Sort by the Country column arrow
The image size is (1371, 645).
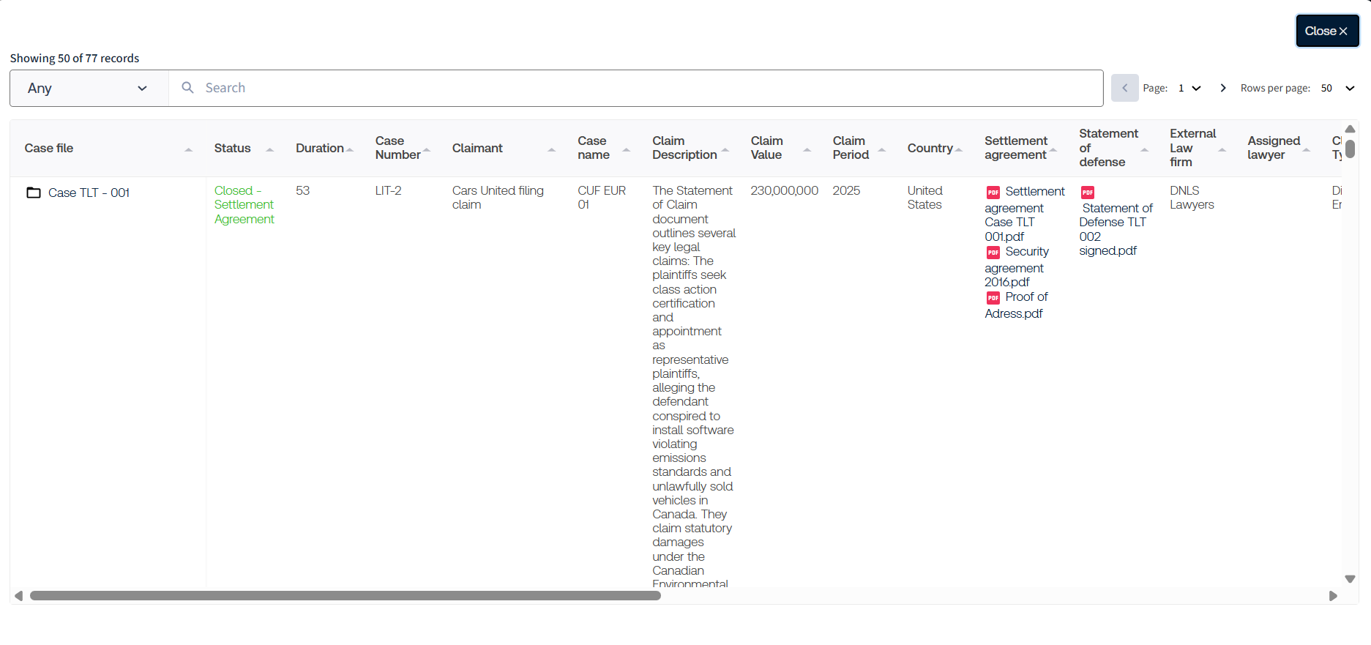(x=958, y=149)
